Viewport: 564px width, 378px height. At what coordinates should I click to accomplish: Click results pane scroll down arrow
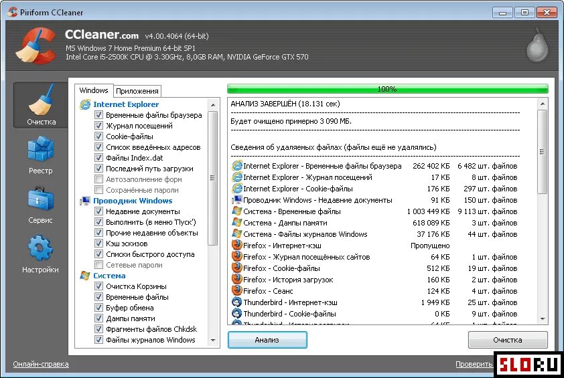[x=543, y=318]
